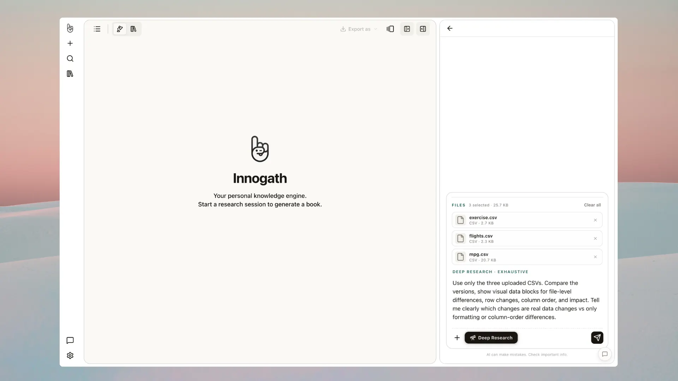Go back using the arrow in chat panel
This screenshot has height=381, width=678.
click(x=450, y=28)
